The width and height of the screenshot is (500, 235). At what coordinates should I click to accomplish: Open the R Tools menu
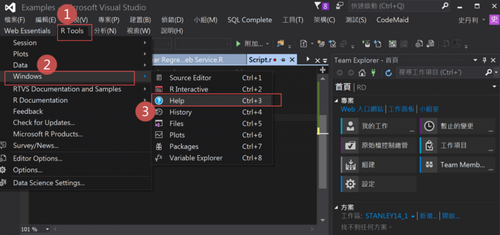pos(72,31)
